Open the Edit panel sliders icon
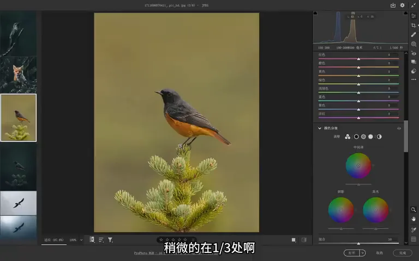 coord(414,16)
